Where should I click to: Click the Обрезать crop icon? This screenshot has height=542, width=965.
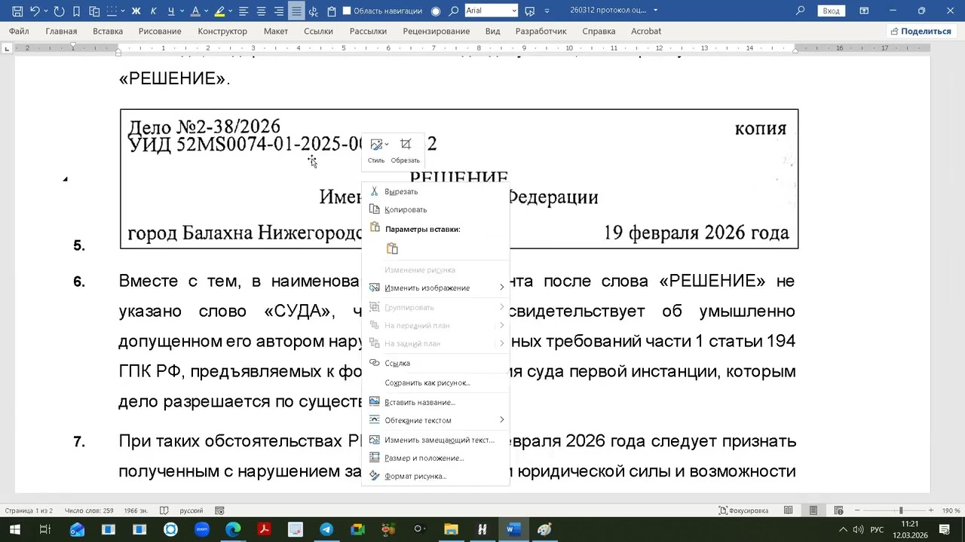click(406, 150)
